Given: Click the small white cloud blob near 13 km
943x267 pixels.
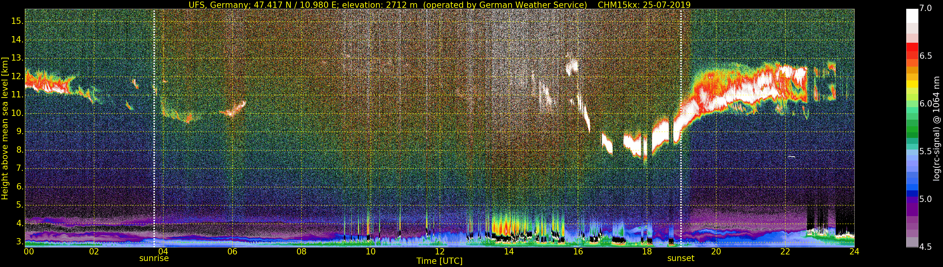Looking at the screenshot, I should tap(571, 67).
